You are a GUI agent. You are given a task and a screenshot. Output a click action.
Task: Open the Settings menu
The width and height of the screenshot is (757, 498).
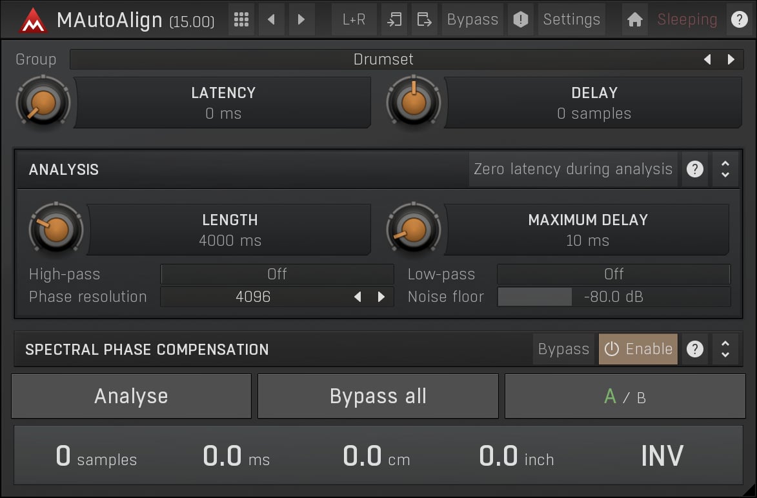click(571, 19)
